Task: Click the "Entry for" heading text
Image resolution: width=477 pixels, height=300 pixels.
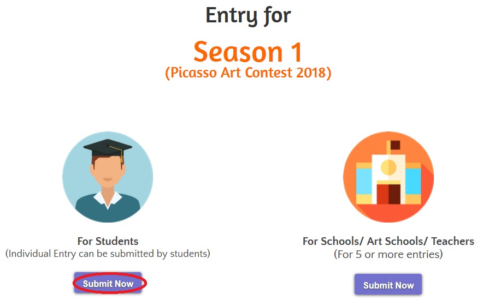Action: tap(248, 15)
